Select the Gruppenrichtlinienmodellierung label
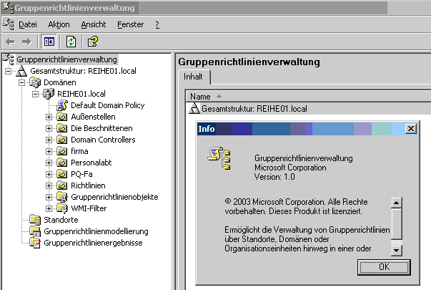Viewport: 431px width, 290px height. point(96,231)
